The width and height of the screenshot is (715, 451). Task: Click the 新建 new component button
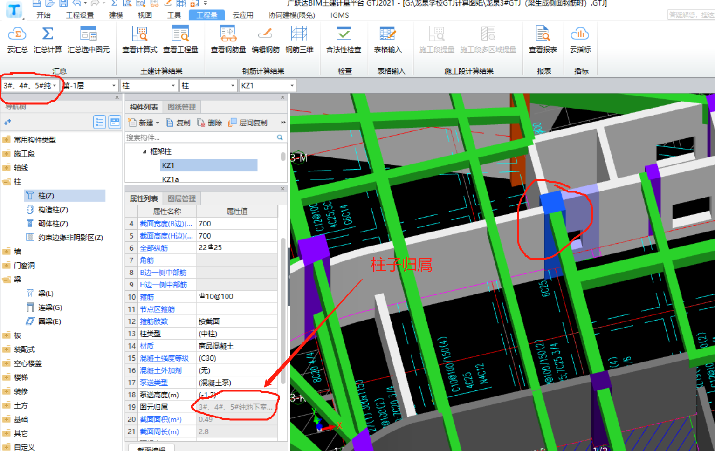click(144, 123)
